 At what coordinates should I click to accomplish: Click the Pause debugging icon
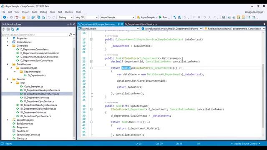[x=194, y=17]
